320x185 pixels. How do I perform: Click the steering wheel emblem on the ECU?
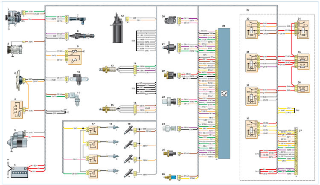tap(224, 94)
